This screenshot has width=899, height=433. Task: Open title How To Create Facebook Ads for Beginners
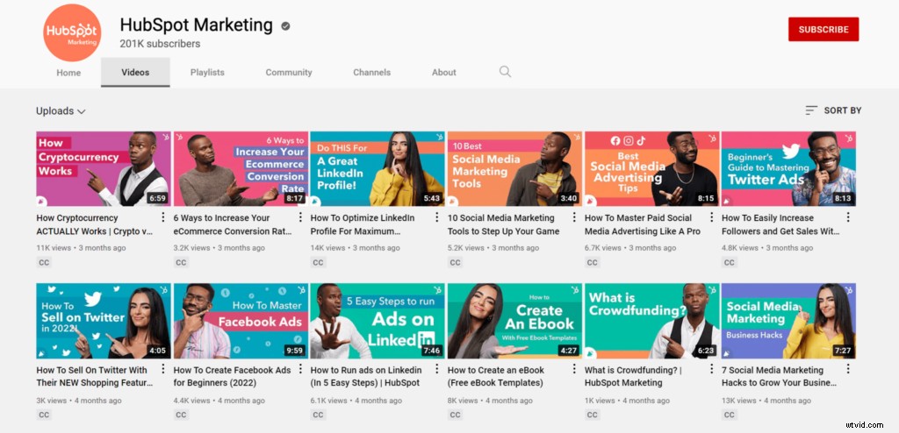coord(232,376)
